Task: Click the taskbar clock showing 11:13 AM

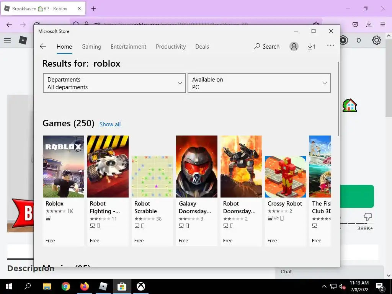Action: (359, 286)
